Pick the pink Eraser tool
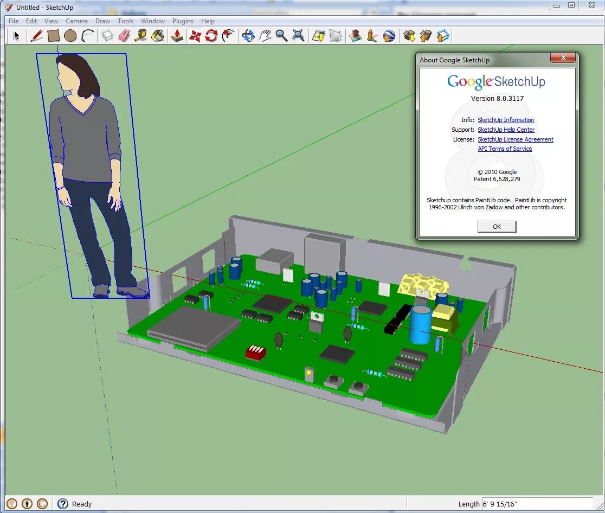This screenshot has height=513, width=605. coord(124,36)
